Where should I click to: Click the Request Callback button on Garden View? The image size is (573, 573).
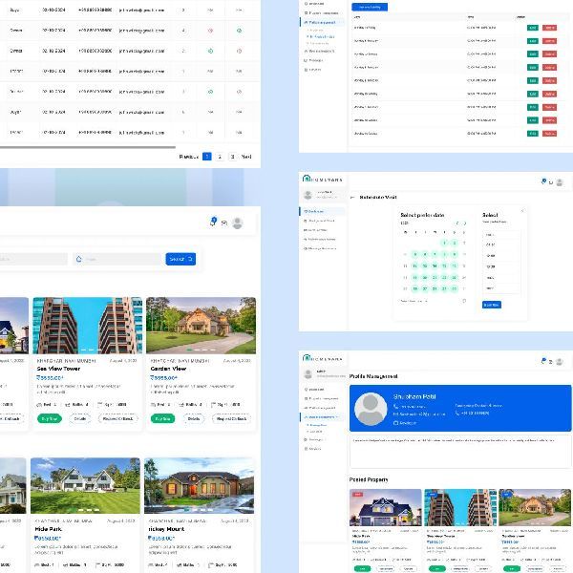(x=231, y=418)
